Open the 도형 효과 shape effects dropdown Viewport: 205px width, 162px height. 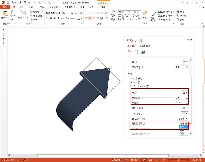coord(165,19)
